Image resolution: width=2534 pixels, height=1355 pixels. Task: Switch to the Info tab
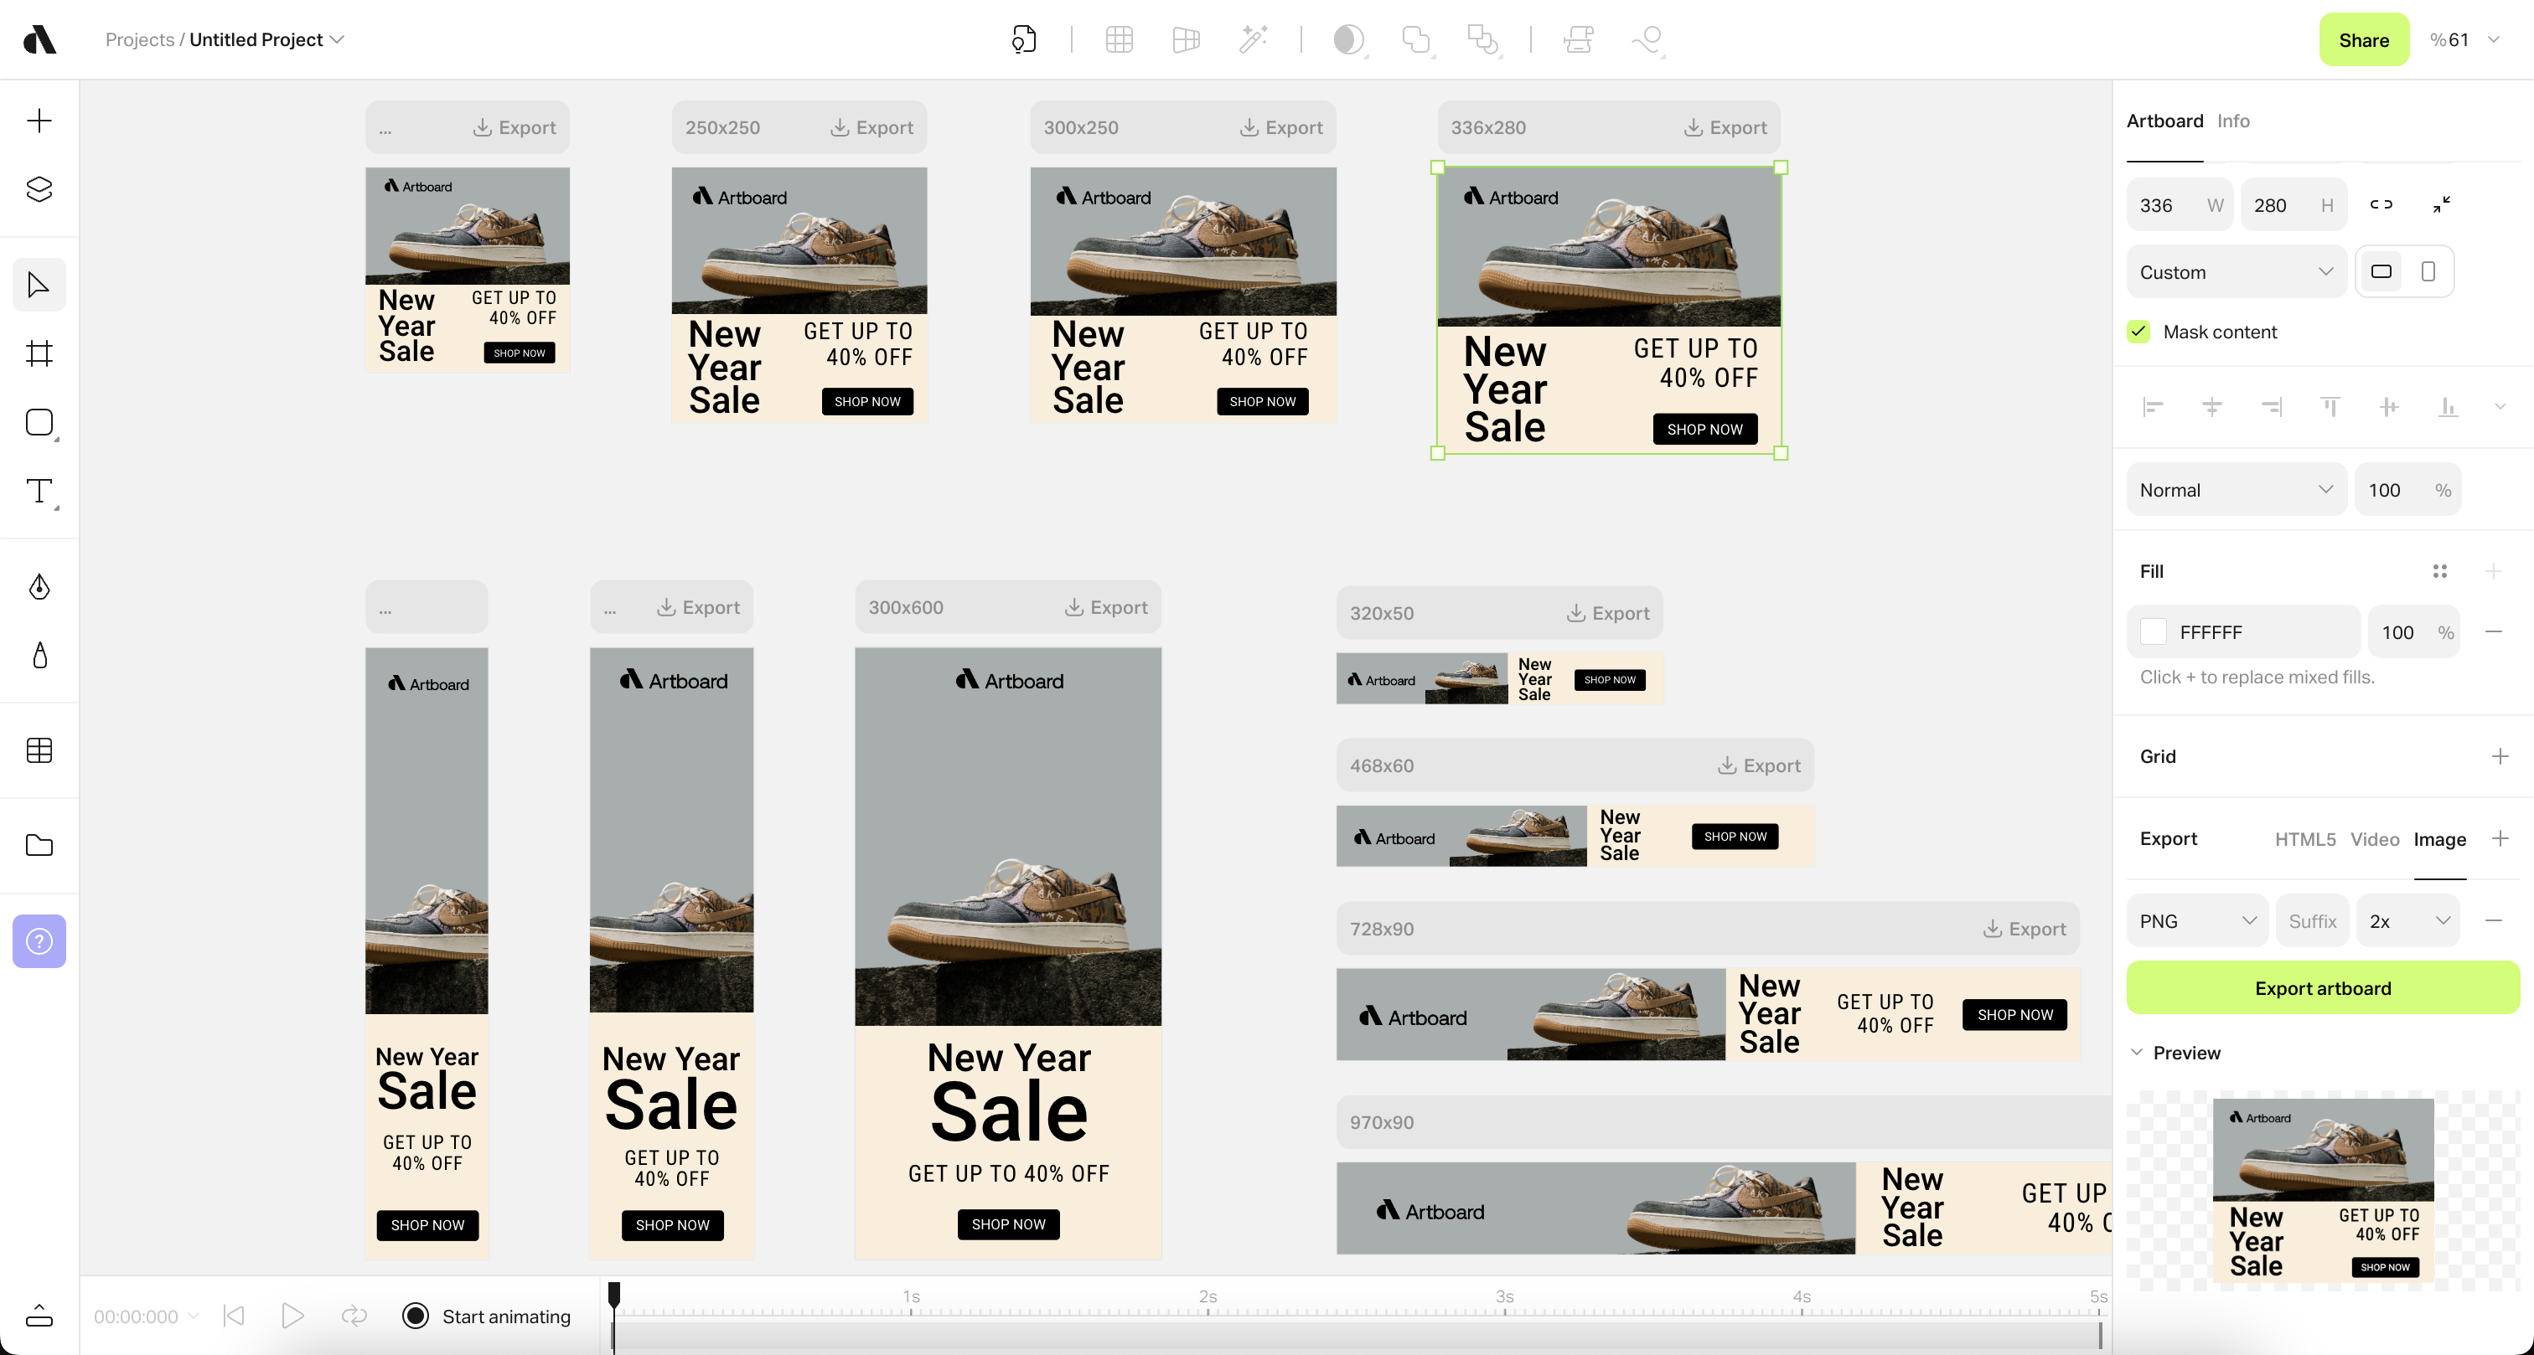[x=2233, y=121]
